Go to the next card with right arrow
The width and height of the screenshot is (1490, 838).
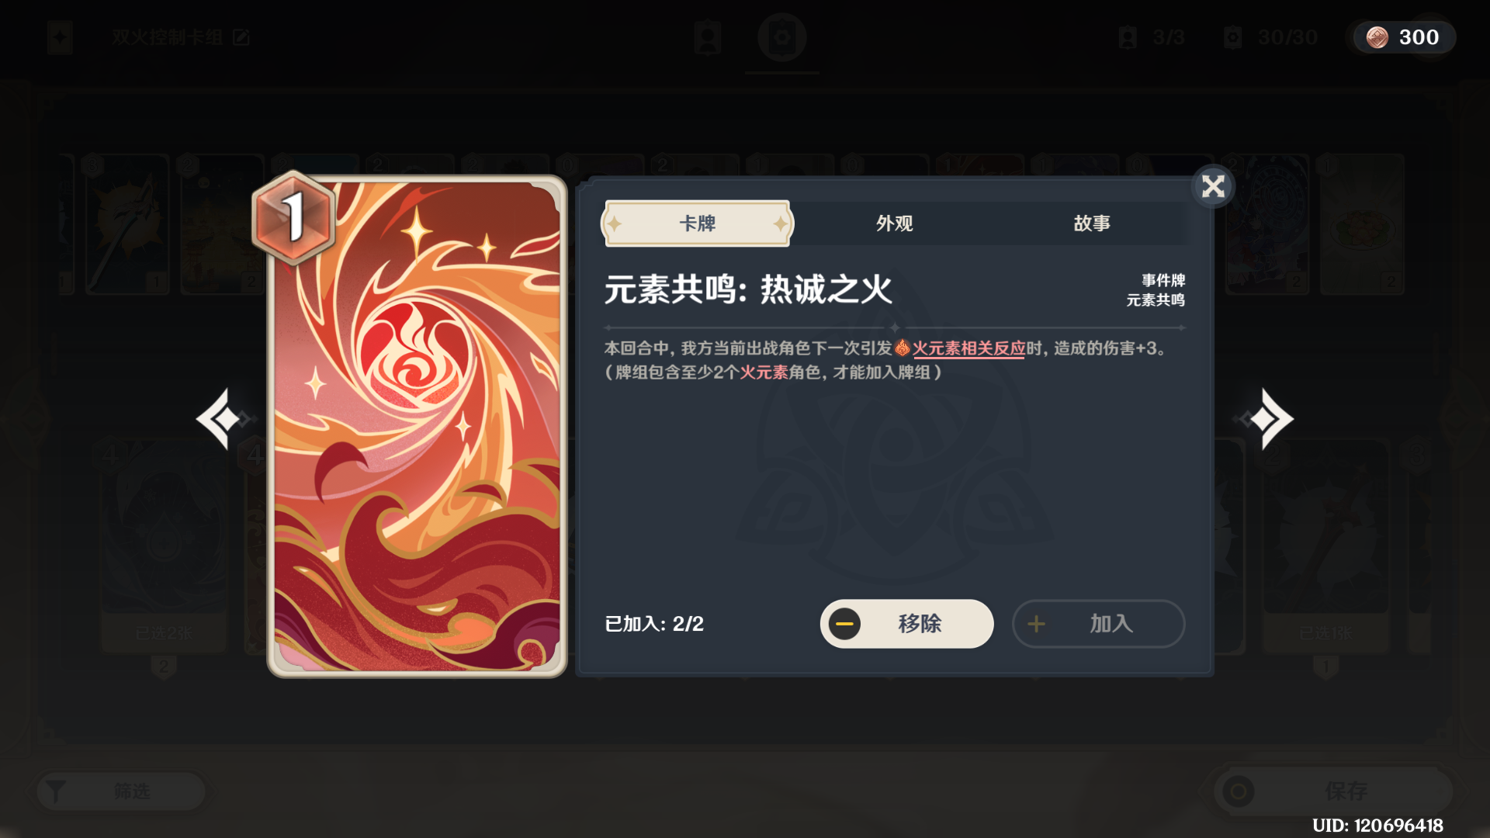click(x=1265, y=419)
